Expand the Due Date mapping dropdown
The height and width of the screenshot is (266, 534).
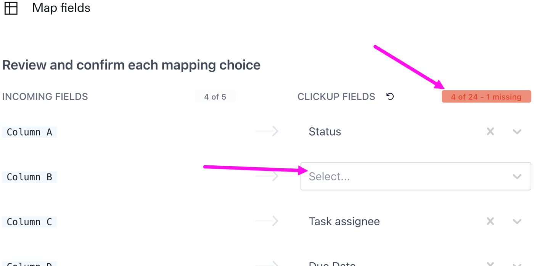[517, 264]
